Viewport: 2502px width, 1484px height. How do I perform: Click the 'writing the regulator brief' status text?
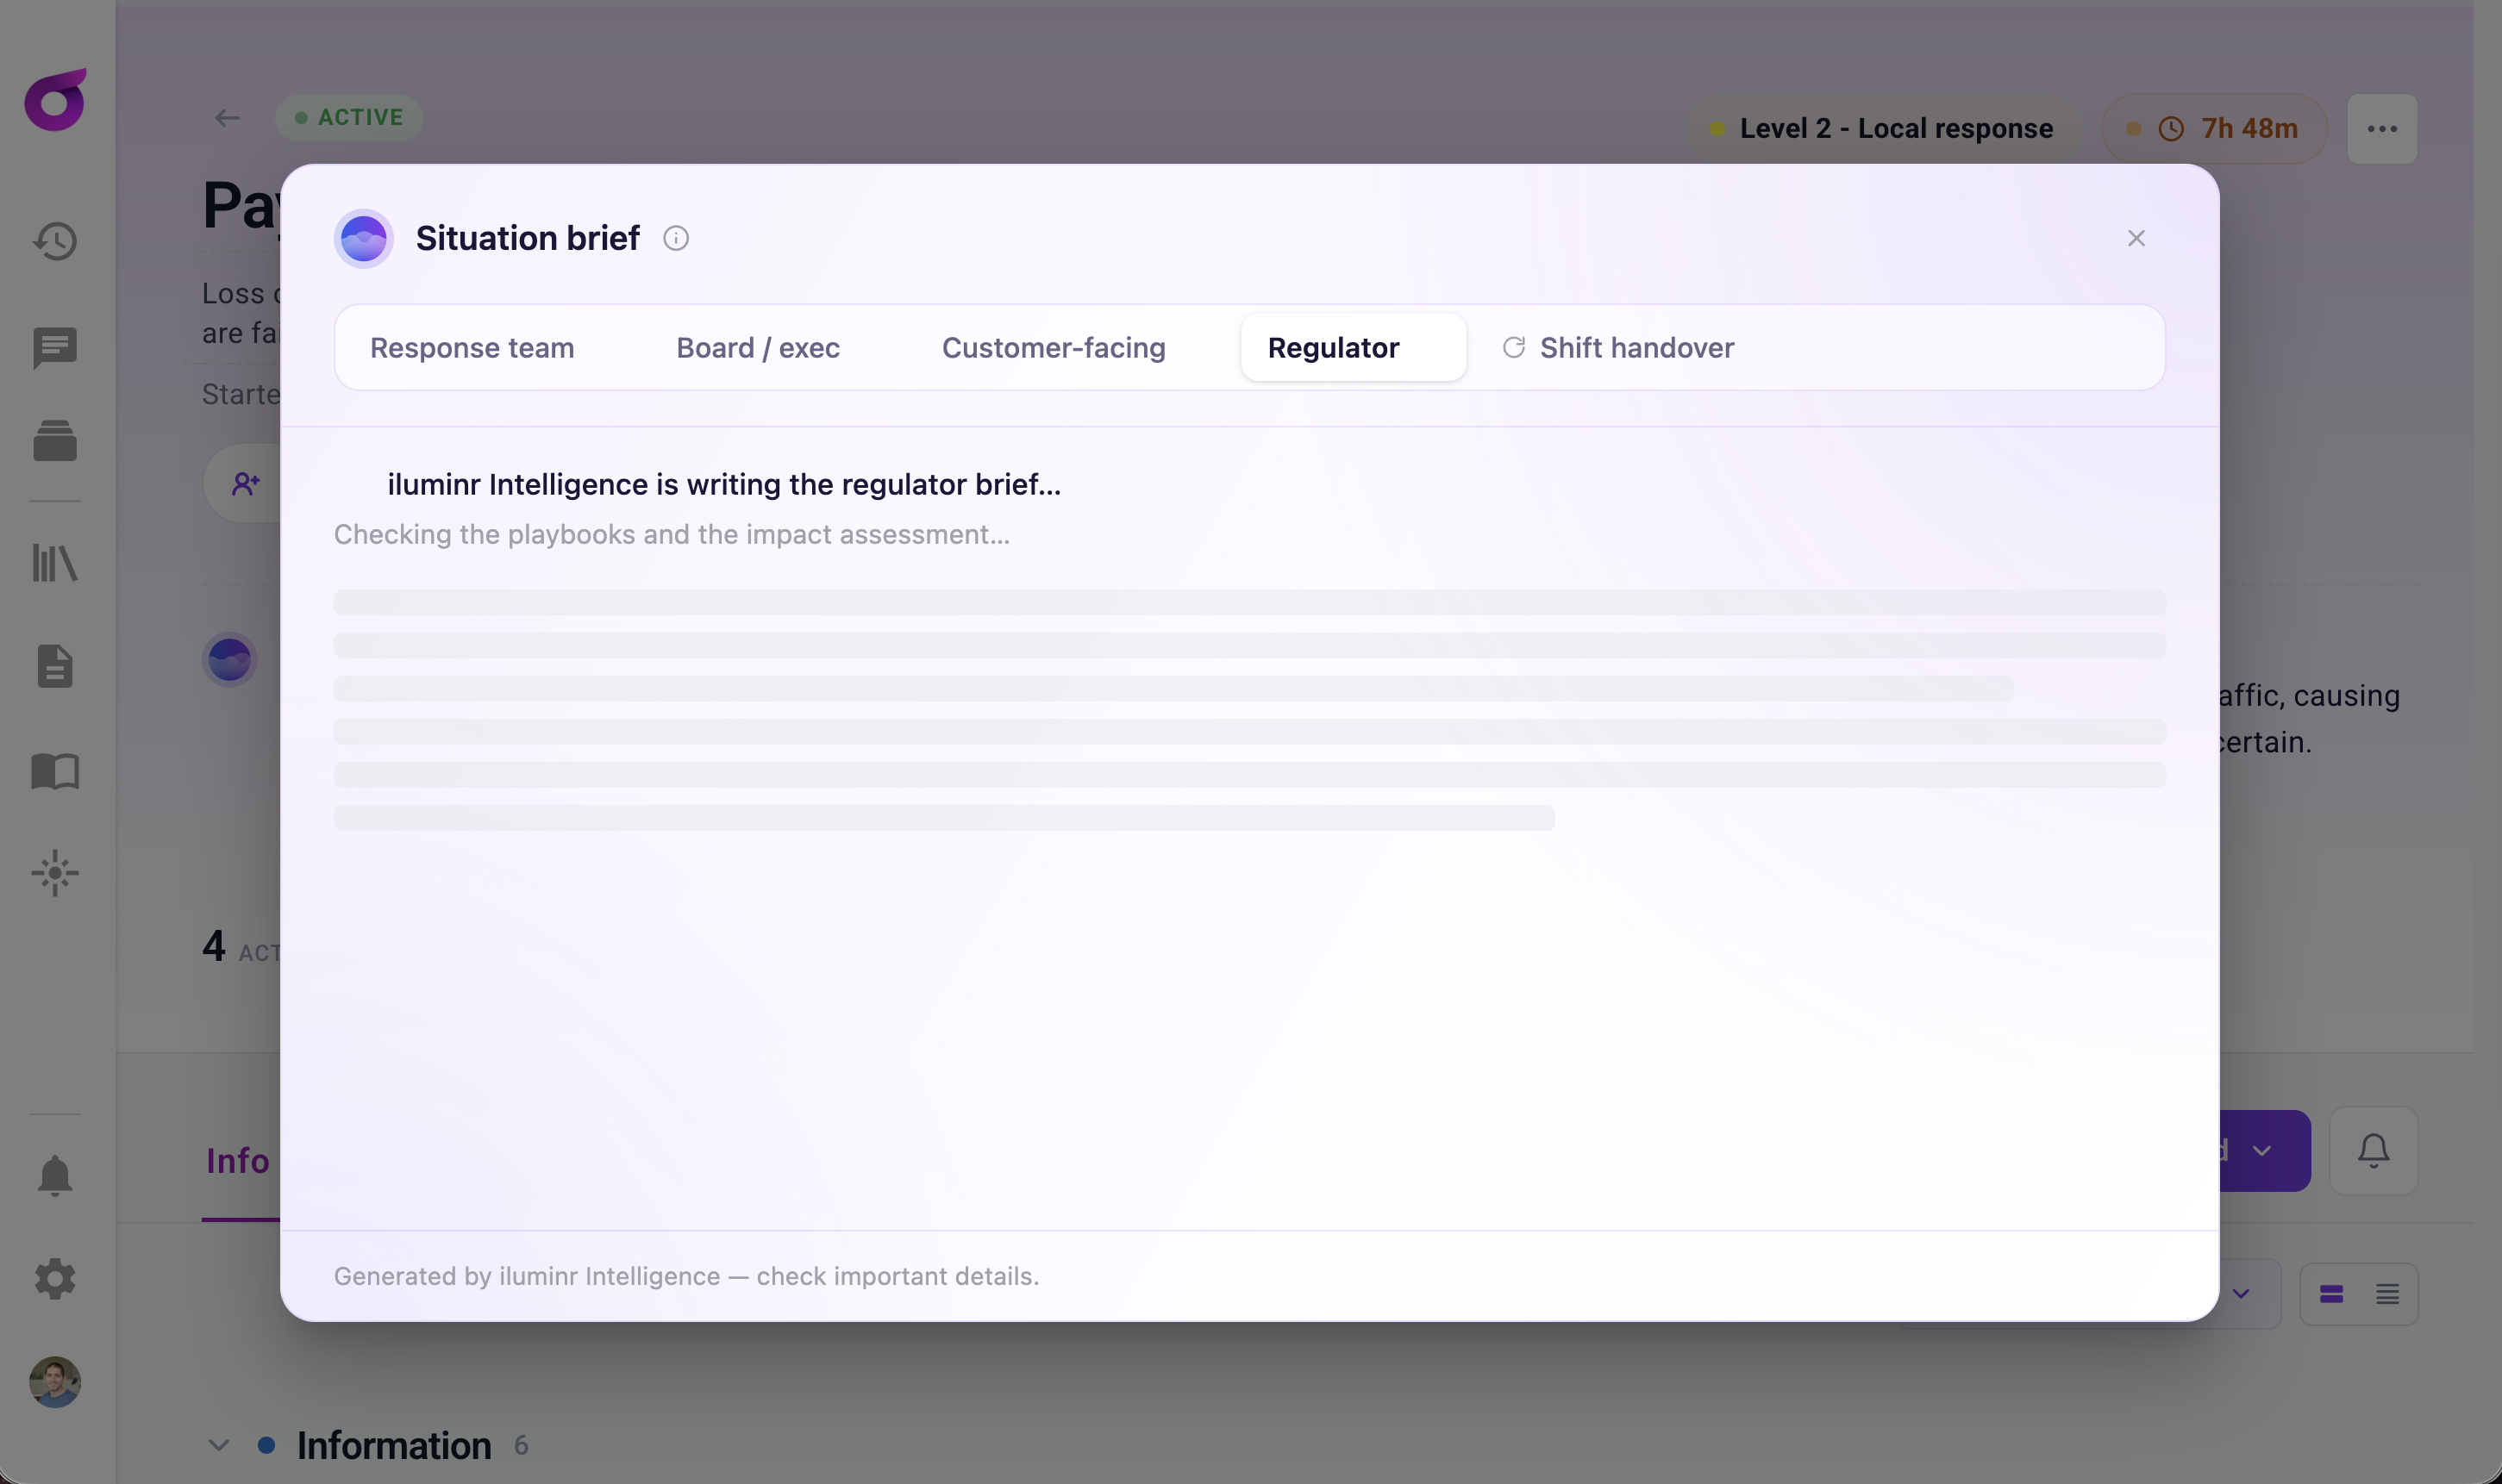click(x=724, y=484)
